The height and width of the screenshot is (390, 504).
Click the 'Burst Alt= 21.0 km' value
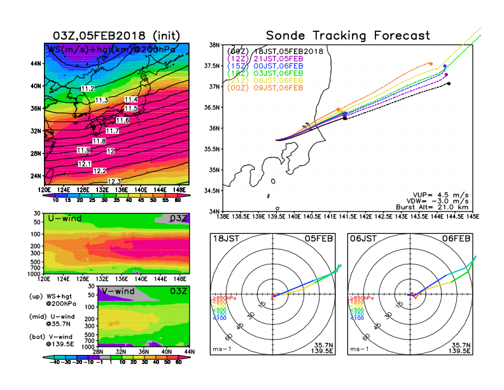point(432,207)
